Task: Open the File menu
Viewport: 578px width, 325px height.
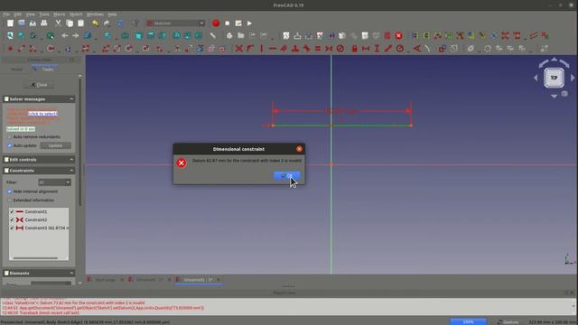Action: tap(6, 14)
